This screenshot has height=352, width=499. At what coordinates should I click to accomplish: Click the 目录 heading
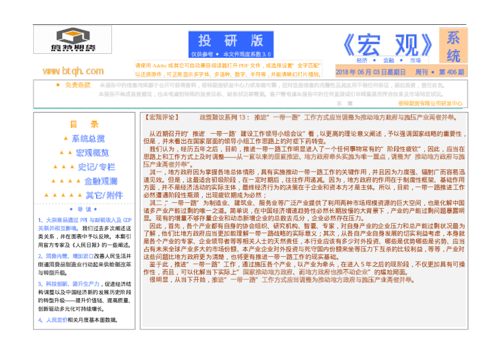pyautogui.click(x=84, y=124)
